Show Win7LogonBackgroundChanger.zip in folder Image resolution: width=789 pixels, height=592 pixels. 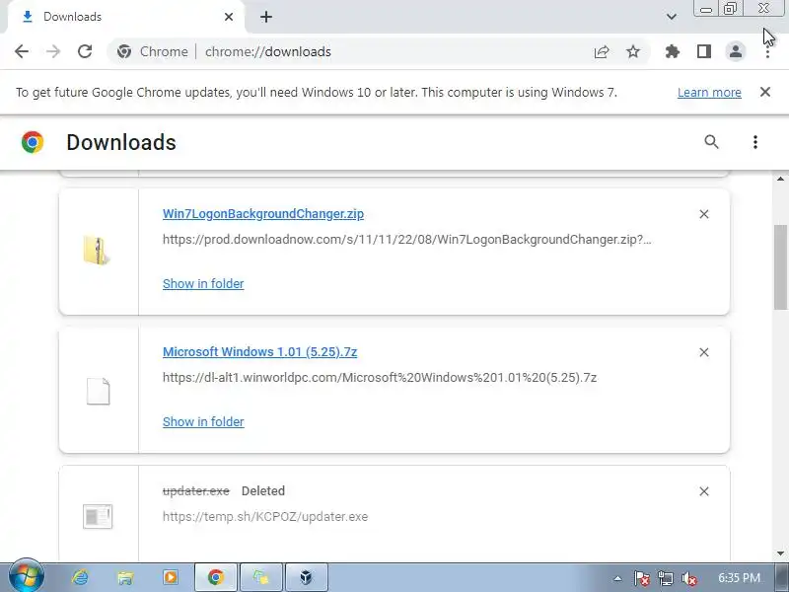click(x=203, y=283)
